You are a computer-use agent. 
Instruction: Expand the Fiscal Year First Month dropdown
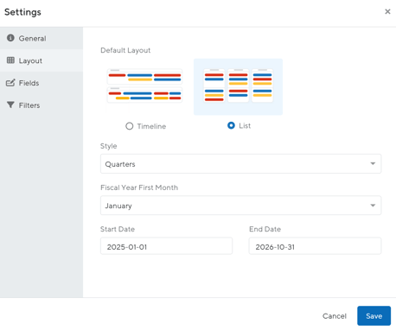click(x=240, y=206)
